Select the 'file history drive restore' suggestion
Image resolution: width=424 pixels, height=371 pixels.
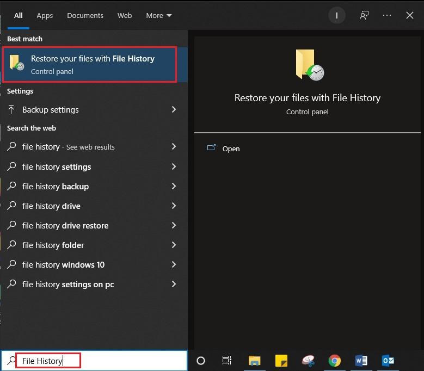[94, 225]
